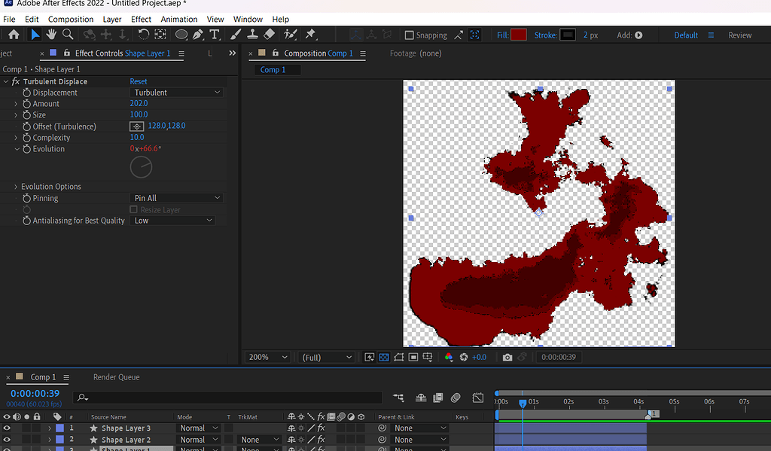Select the Hand tool
The width and height of the screenshot is (771, 451).
50,34
